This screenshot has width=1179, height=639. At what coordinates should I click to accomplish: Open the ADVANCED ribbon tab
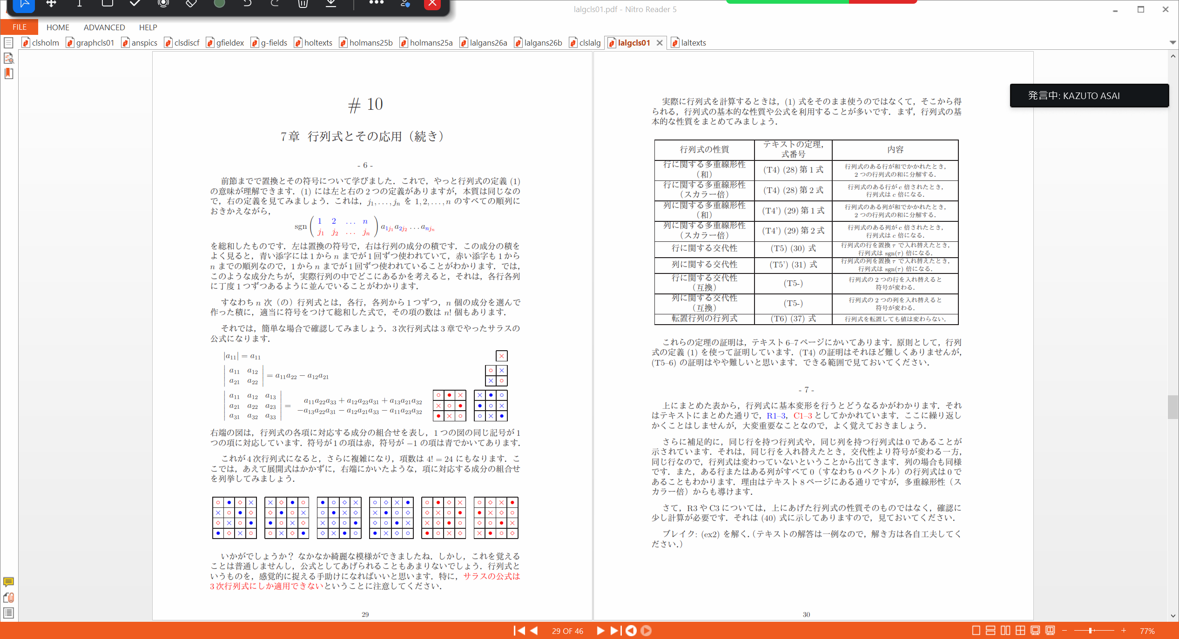(104, 27)
